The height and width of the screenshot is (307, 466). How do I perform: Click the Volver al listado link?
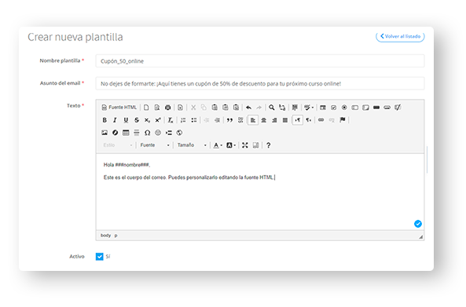pos(400,37)
